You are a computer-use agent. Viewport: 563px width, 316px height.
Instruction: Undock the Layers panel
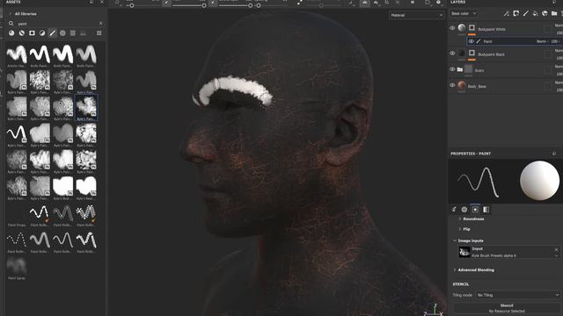(554, 2)
